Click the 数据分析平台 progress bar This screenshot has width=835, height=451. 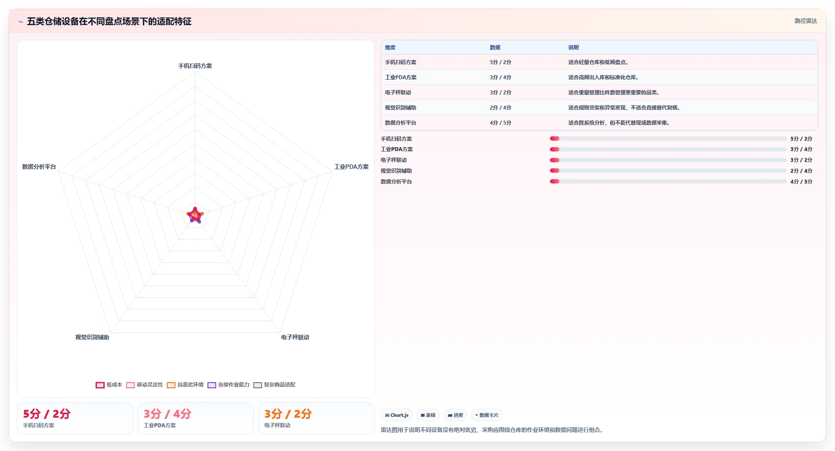[x=668, y=181]
